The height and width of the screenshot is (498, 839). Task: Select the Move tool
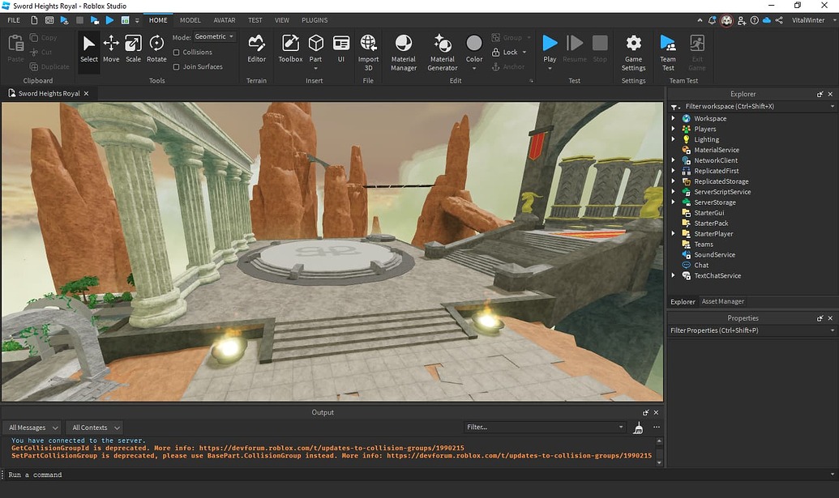pos(111,49)
